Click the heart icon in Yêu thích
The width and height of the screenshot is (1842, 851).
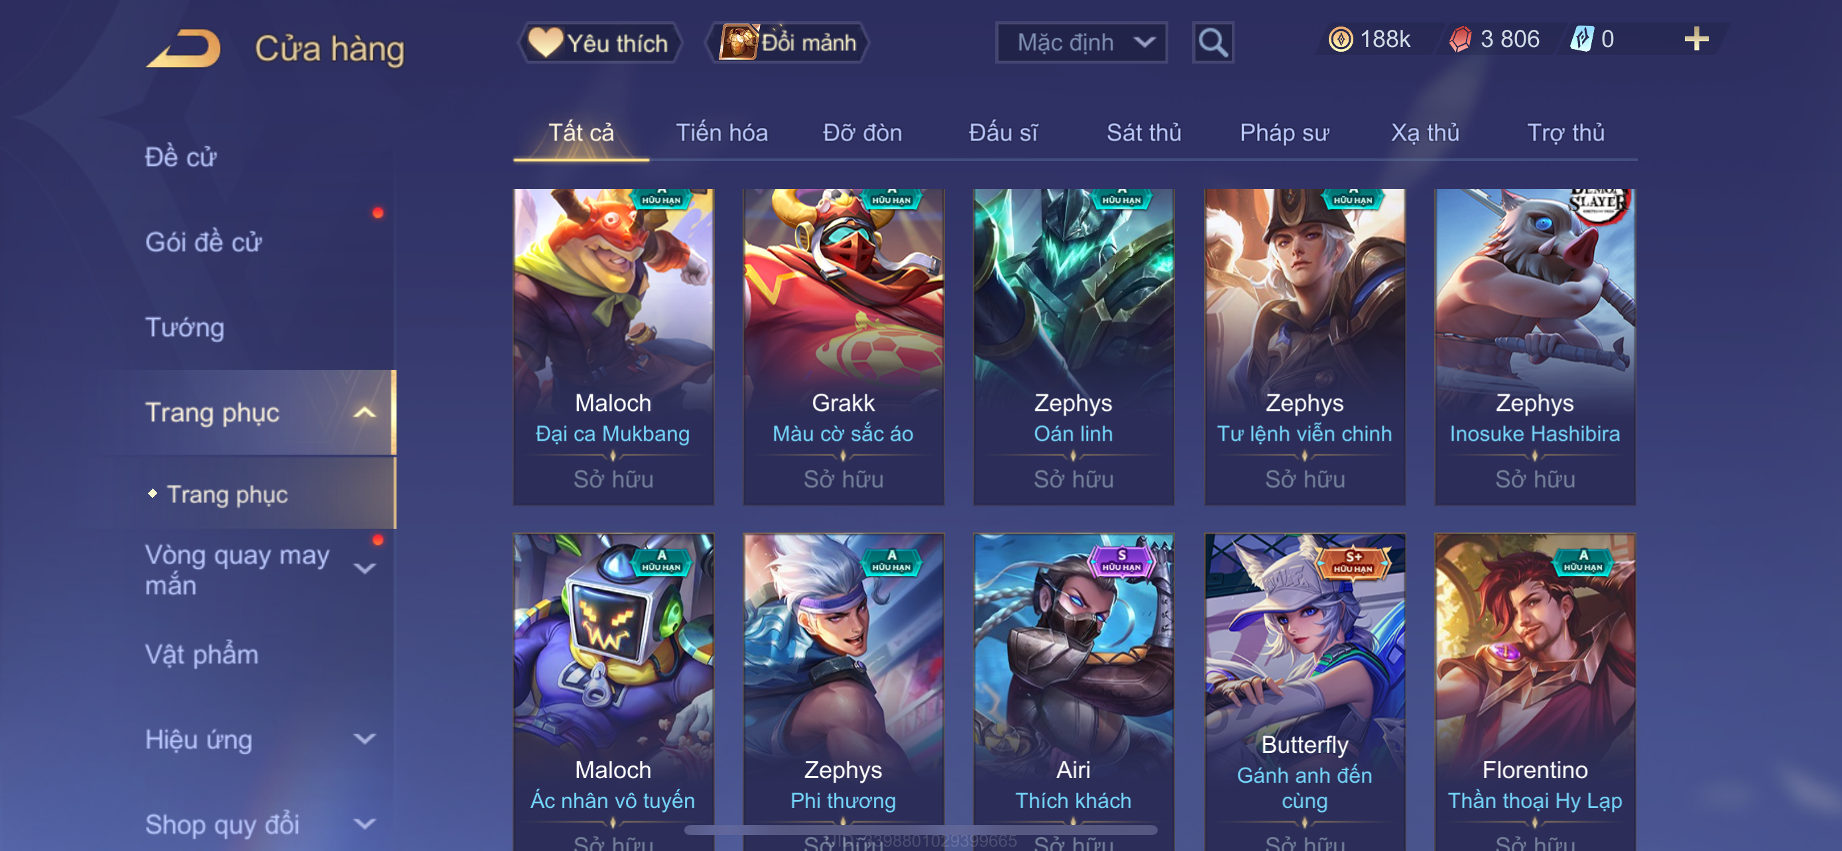[x=545, y=42]
